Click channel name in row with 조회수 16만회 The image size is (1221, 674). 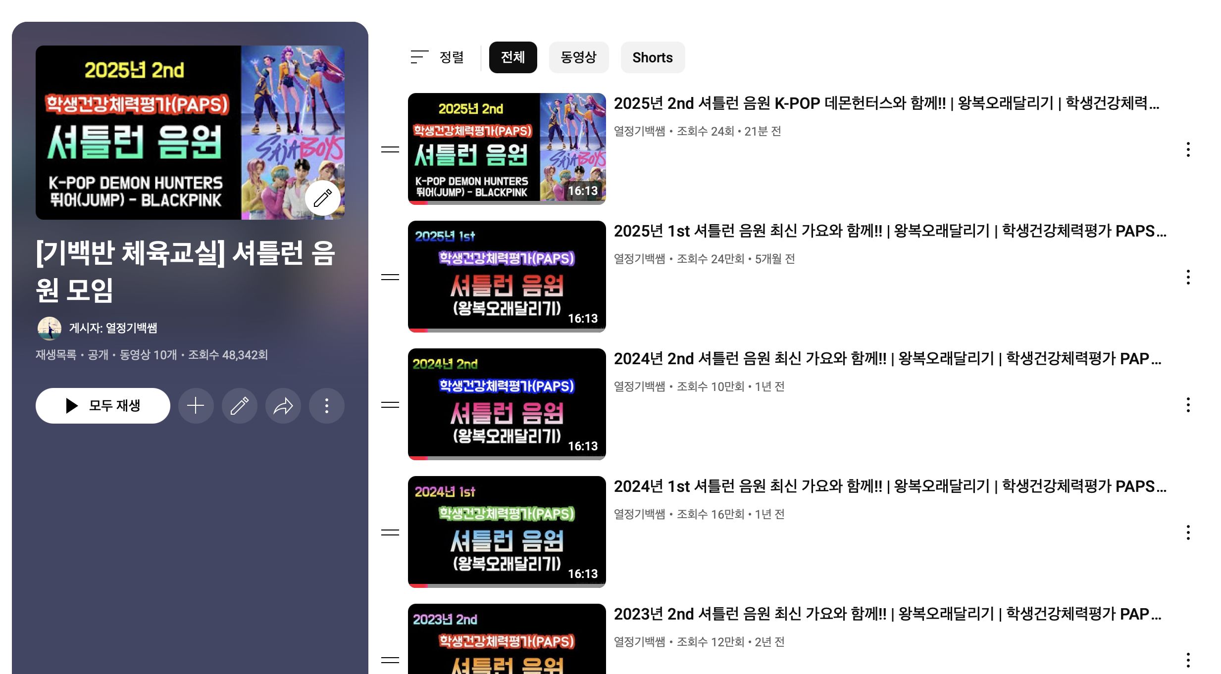click(639, 514)
